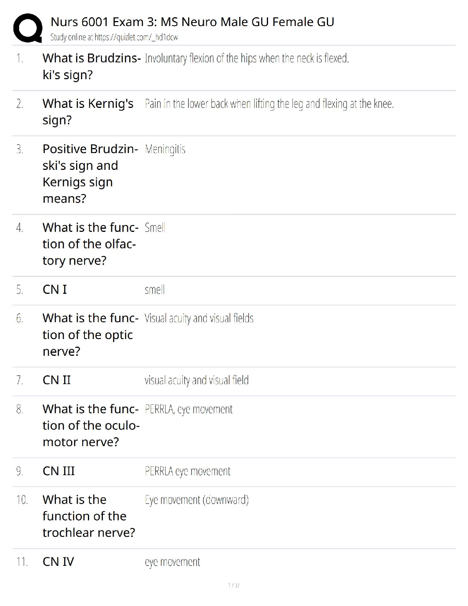Click the Quizlet Q logo icon
The height and width of the screenshot is (606, 468).
pos(28,28)
